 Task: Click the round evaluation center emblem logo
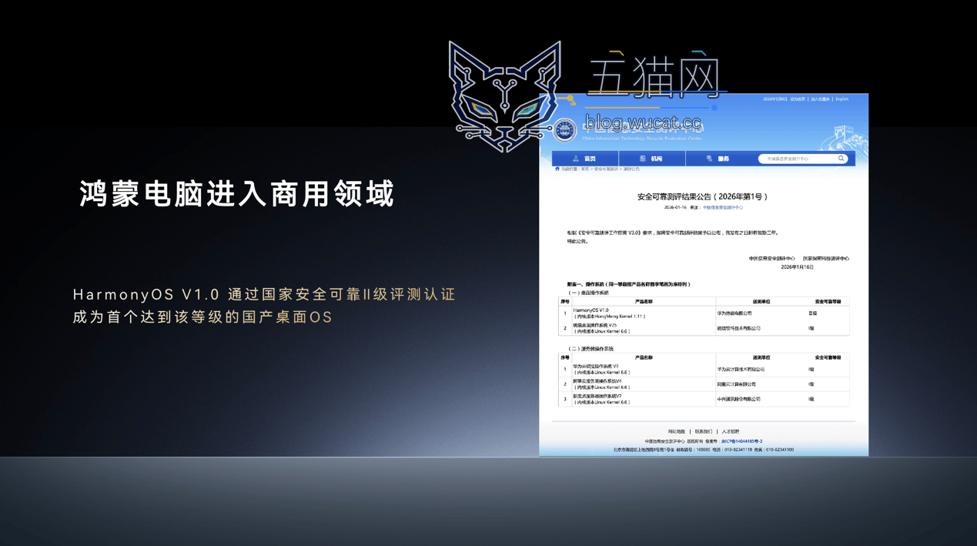pos(565,130)
